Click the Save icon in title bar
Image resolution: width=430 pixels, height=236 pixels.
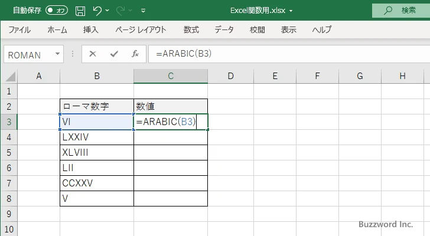[80, 11]
